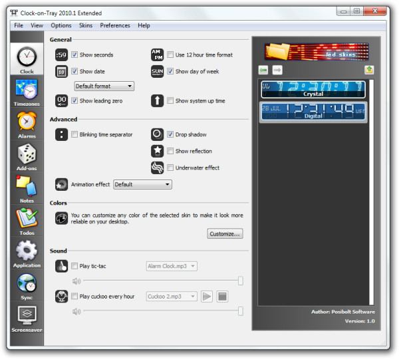This screenshot has width=399, height=359.
Task: Click the up-arrow system uptime icon
Action: 157,101
